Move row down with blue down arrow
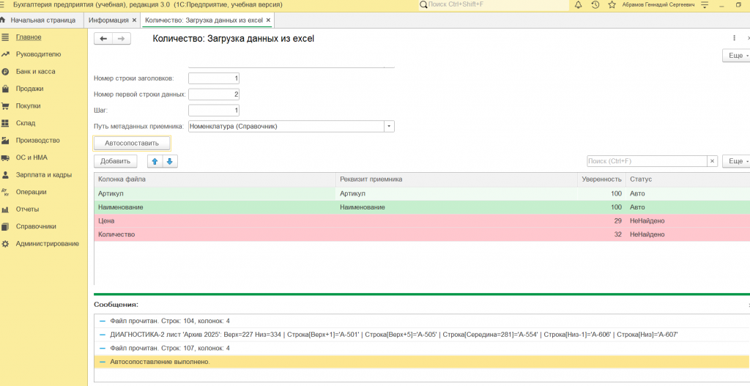750x386 pixels. coord(170,162)
